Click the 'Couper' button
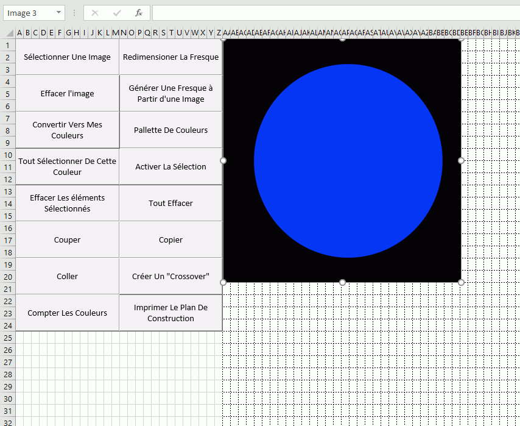The width and height of the screenshot is (520, 426). pos(67,240)
